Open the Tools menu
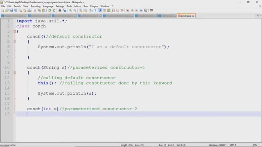This screenshot has height=147, width=262. coord(69,6)
